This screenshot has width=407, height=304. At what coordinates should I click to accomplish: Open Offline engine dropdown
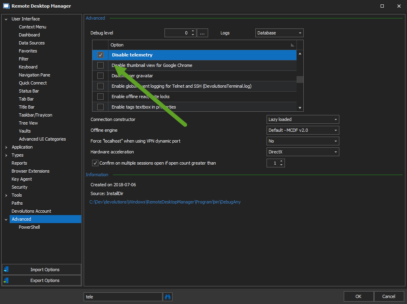coord(303,130)
